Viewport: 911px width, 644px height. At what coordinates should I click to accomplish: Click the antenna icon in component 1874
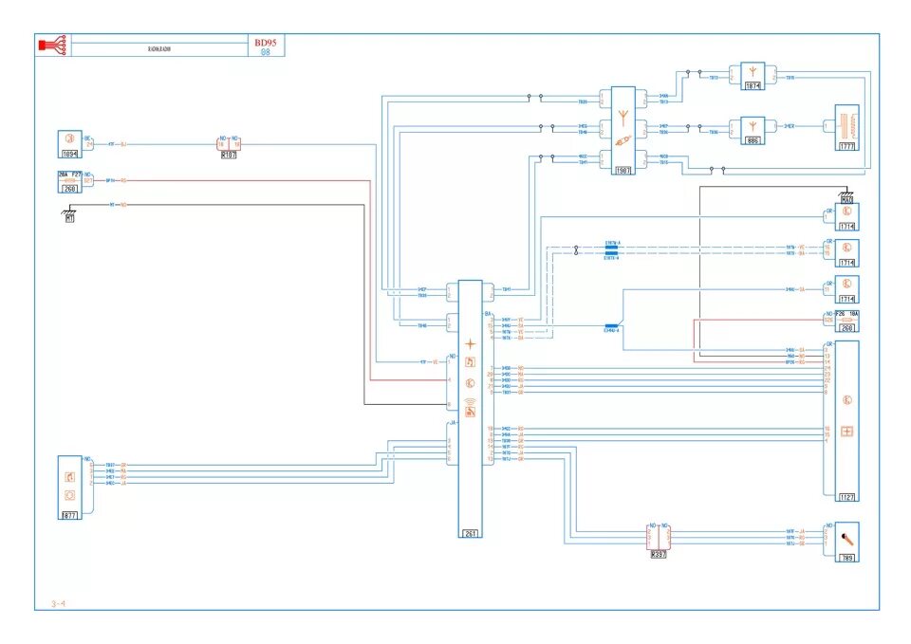[x=753, y=73]
